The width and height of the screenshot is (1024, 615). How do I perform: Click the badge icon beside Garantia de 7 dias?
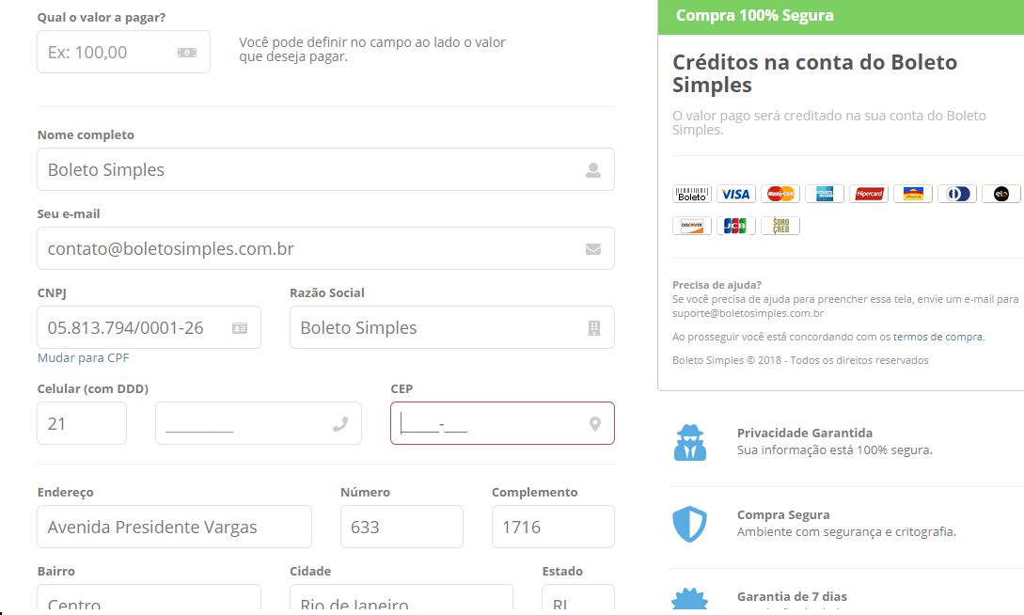tap(689, 599)
